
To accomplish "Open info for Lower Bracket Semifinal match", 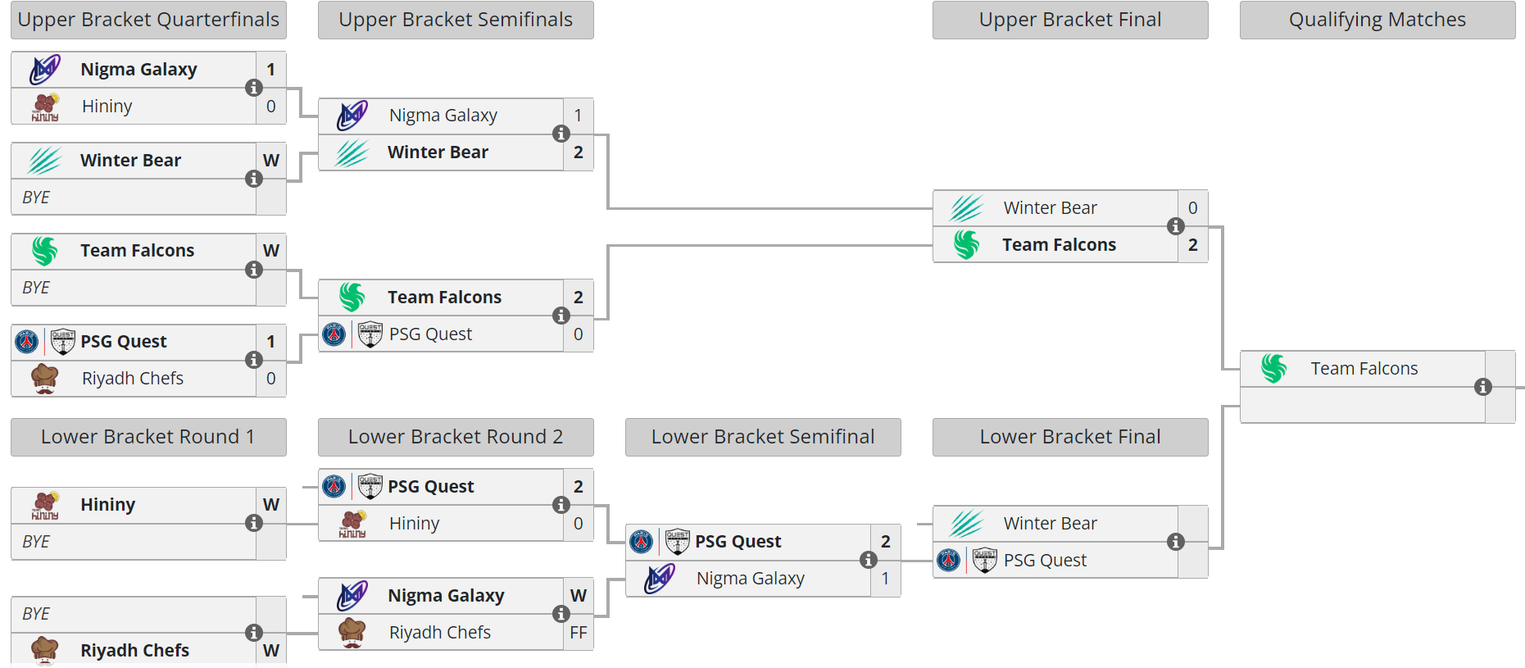I will pos(869,560).
